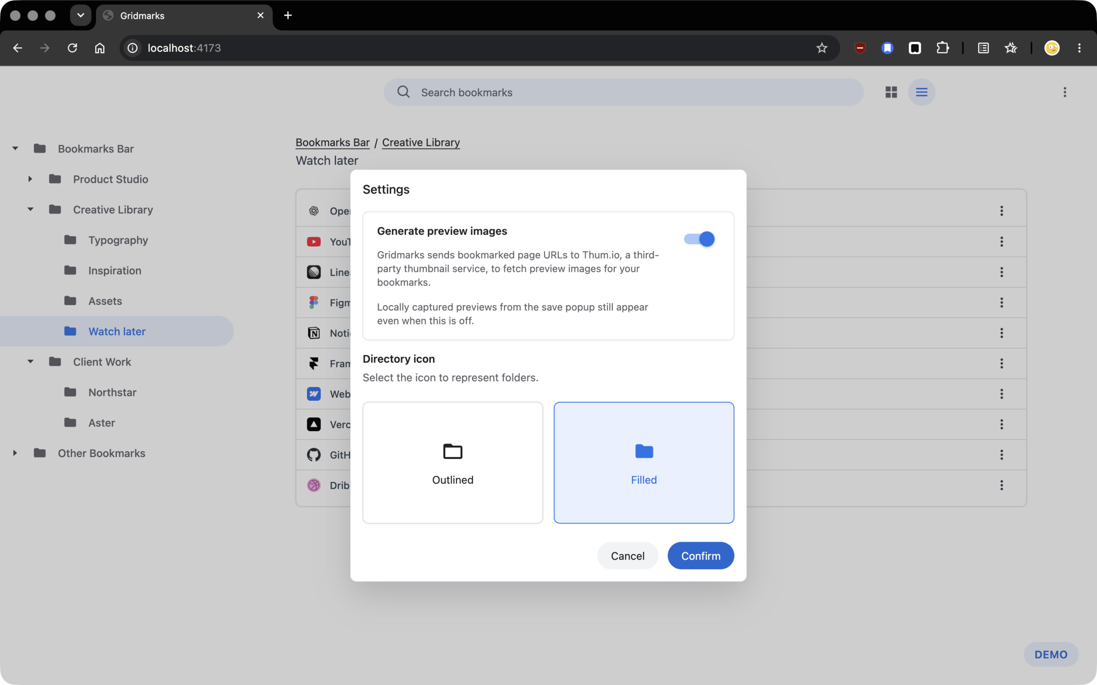Viewport: 1097px width, 685px height.
Task: Open the Typography folder in sidebar
Action: 117,240
